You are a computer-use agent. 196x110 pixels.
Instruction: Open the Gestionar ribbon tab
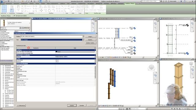[x=73, y=4]
